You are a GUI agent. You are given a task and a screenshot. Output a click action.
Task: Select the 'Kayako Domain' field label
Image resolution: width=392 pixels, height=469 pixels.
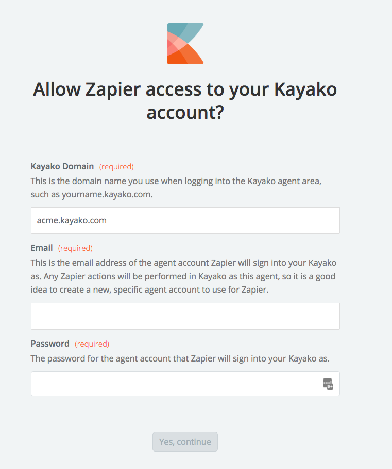click(62, 166)
